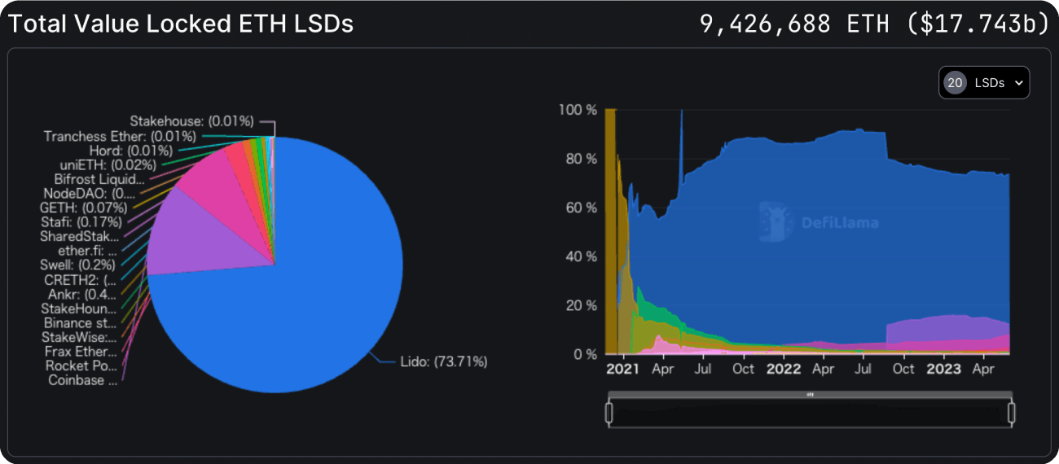The image size is (1059, 464).
Task: Click the 'Stakehouse: (0.01%)' label
Action: (x=191, y=121)
